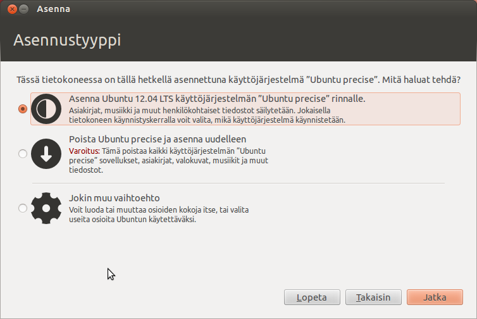Select the radio button for installing alongside Ubuntu precise
477x319 pixels.
pos(23,109)
